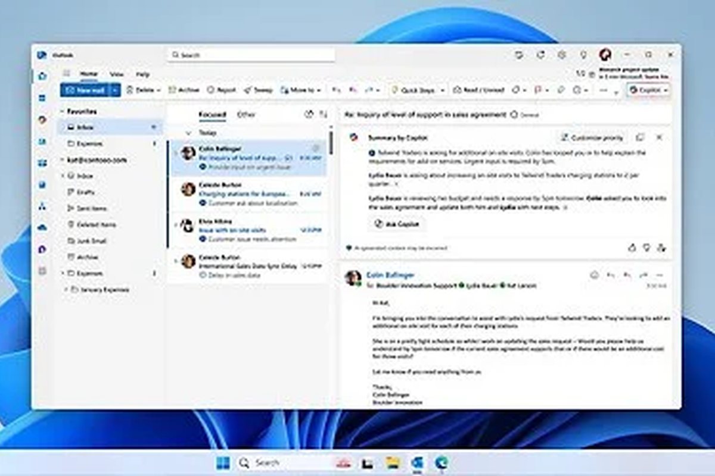Click the sort icon in message list header

coord(324,114)
